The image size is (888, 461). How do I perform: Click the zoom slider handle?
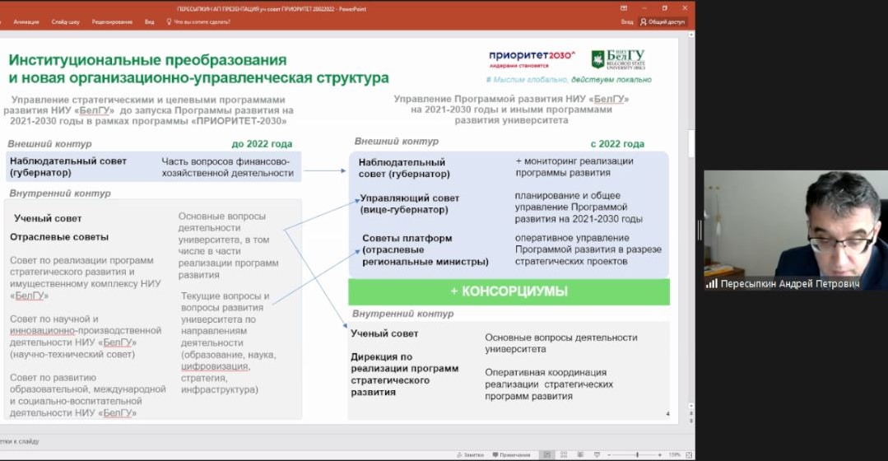coord(637,454)
